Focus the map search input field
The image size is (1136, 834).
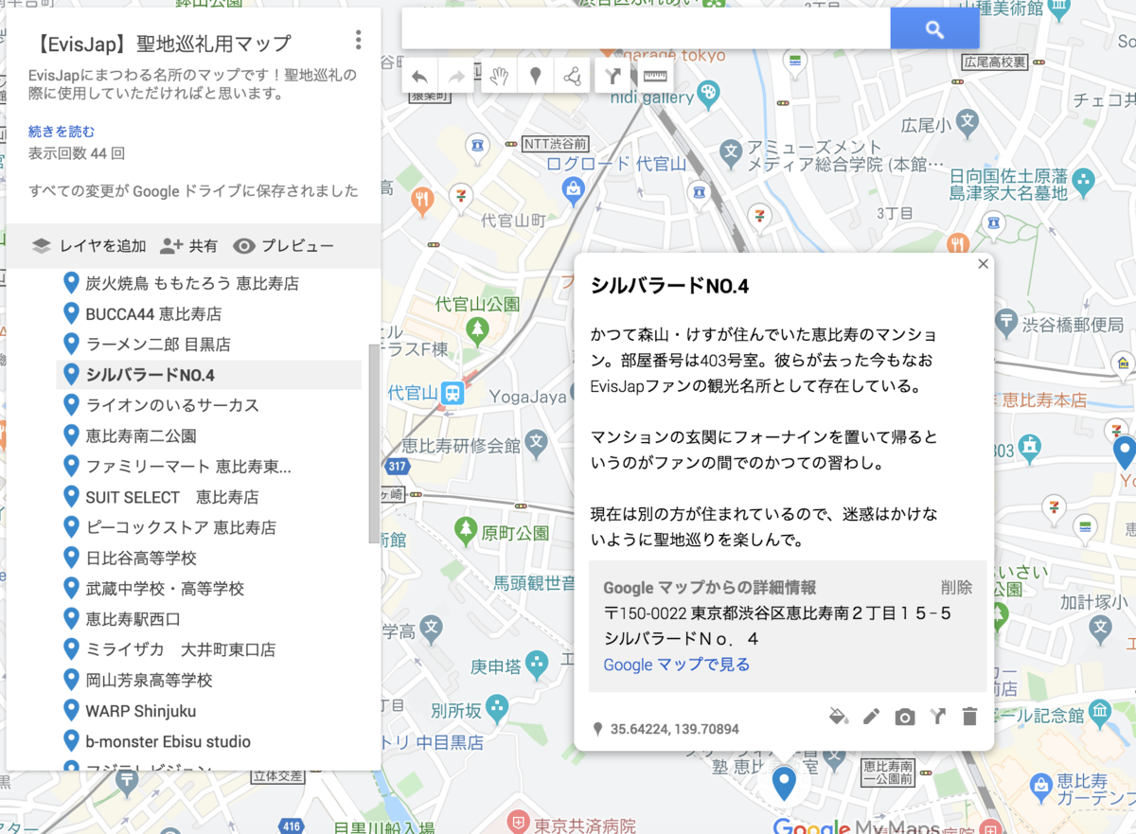tap(647, 29)
